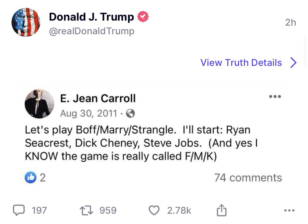Click the share upload icon
This screenshot has width=308, height=224.
point(222,210)
